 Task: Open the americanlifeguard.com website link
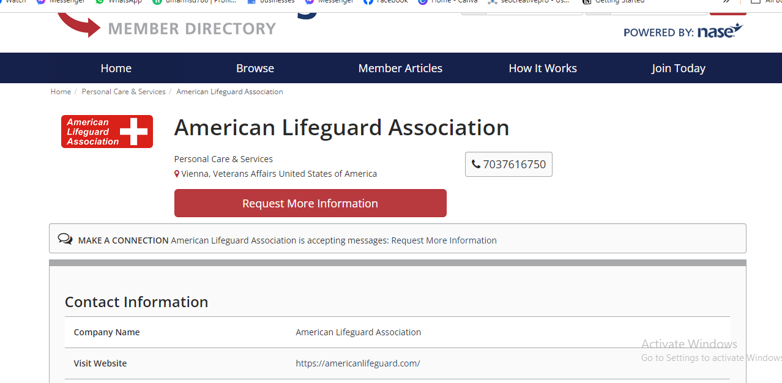pos(358,363)
